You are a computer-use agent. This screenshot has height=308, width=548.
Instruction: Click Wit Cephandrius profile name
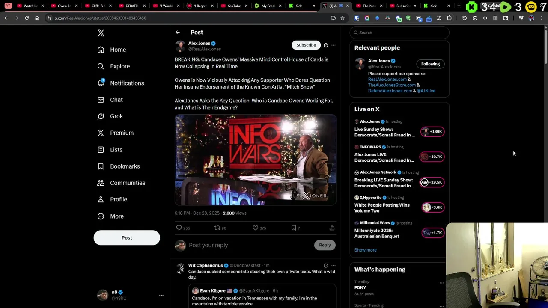click(x=205, y=266)
